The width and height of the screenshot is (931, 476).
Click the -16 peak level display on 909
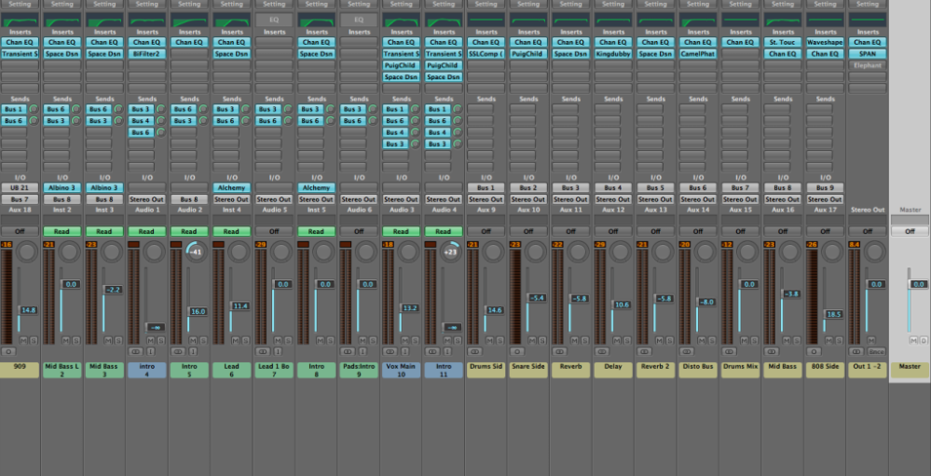tap(7, 245)
